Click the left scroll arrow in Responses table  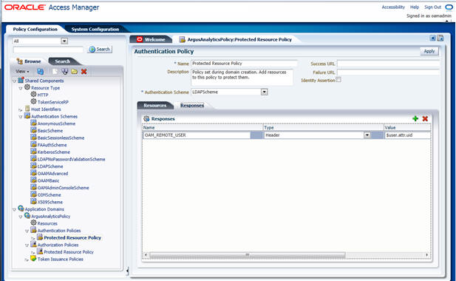click(146, 255)
